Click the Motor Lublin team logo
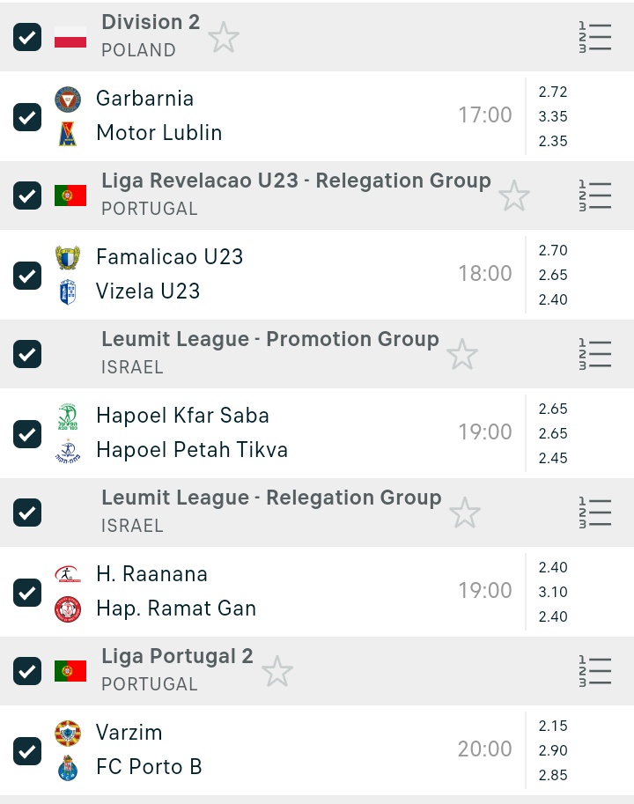This screenshot has height=804, width=634. click(x=68, y=133)
